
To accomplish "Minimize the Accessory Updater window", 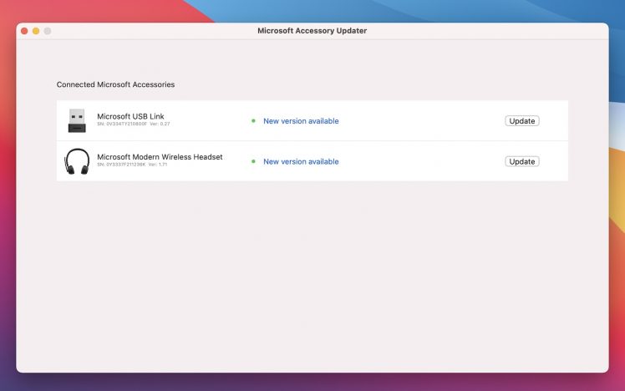I will click(36, 31).
